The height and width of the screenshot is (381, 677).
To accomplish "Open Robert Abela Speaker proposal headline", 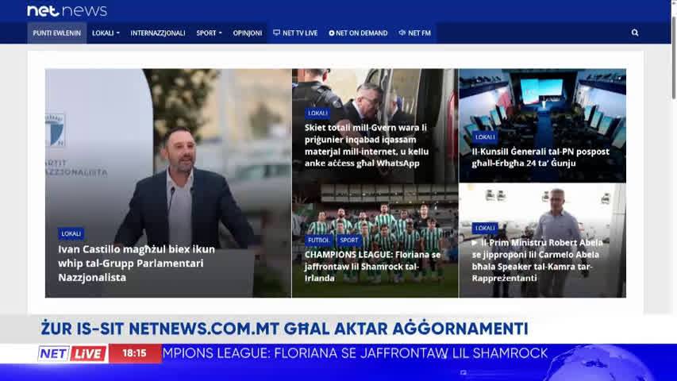I will coord(537,260).
